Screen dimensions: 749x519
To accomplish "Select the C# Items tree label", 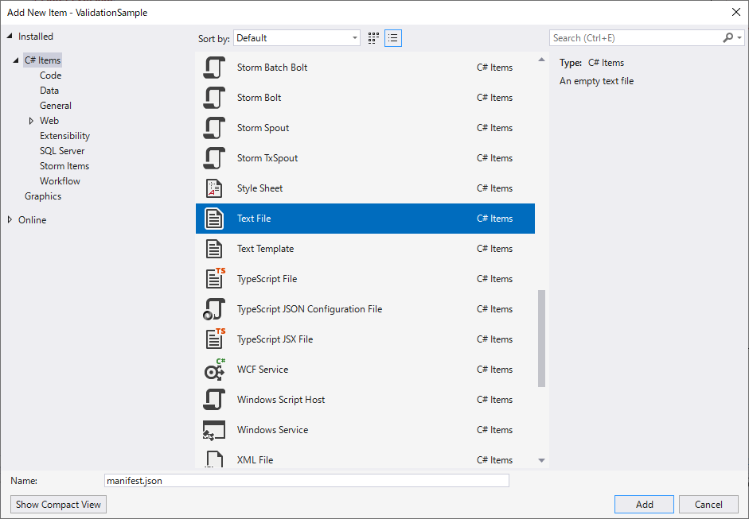I will tap(42, 60).
